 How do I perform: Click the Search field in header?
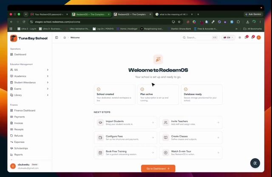[200, 37]
